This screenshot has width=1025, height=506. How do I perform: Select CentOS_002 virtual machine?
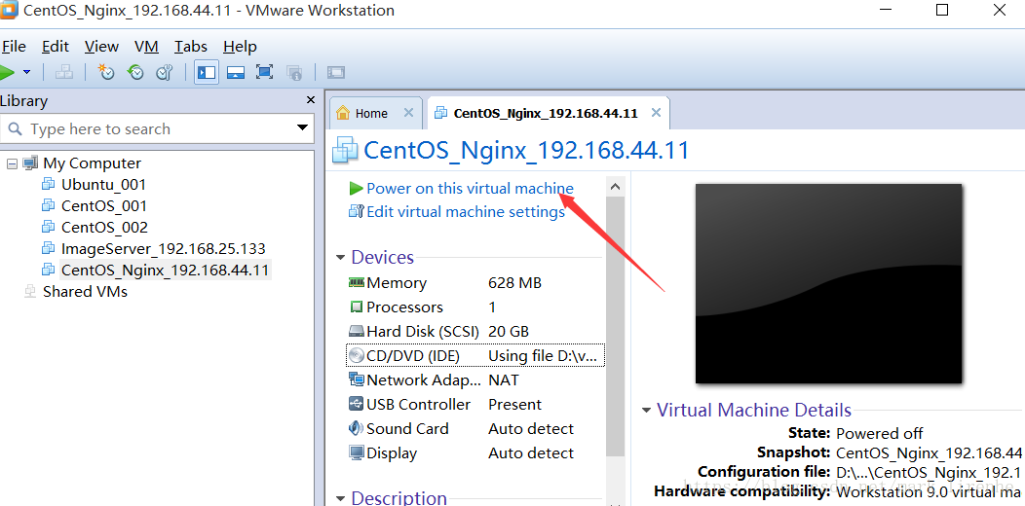tap(104, 227)
